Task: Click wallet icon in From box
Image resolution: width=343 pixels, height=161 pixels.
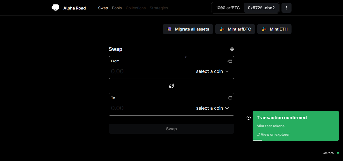Action: pyautogui.click(x=230, y=61)
